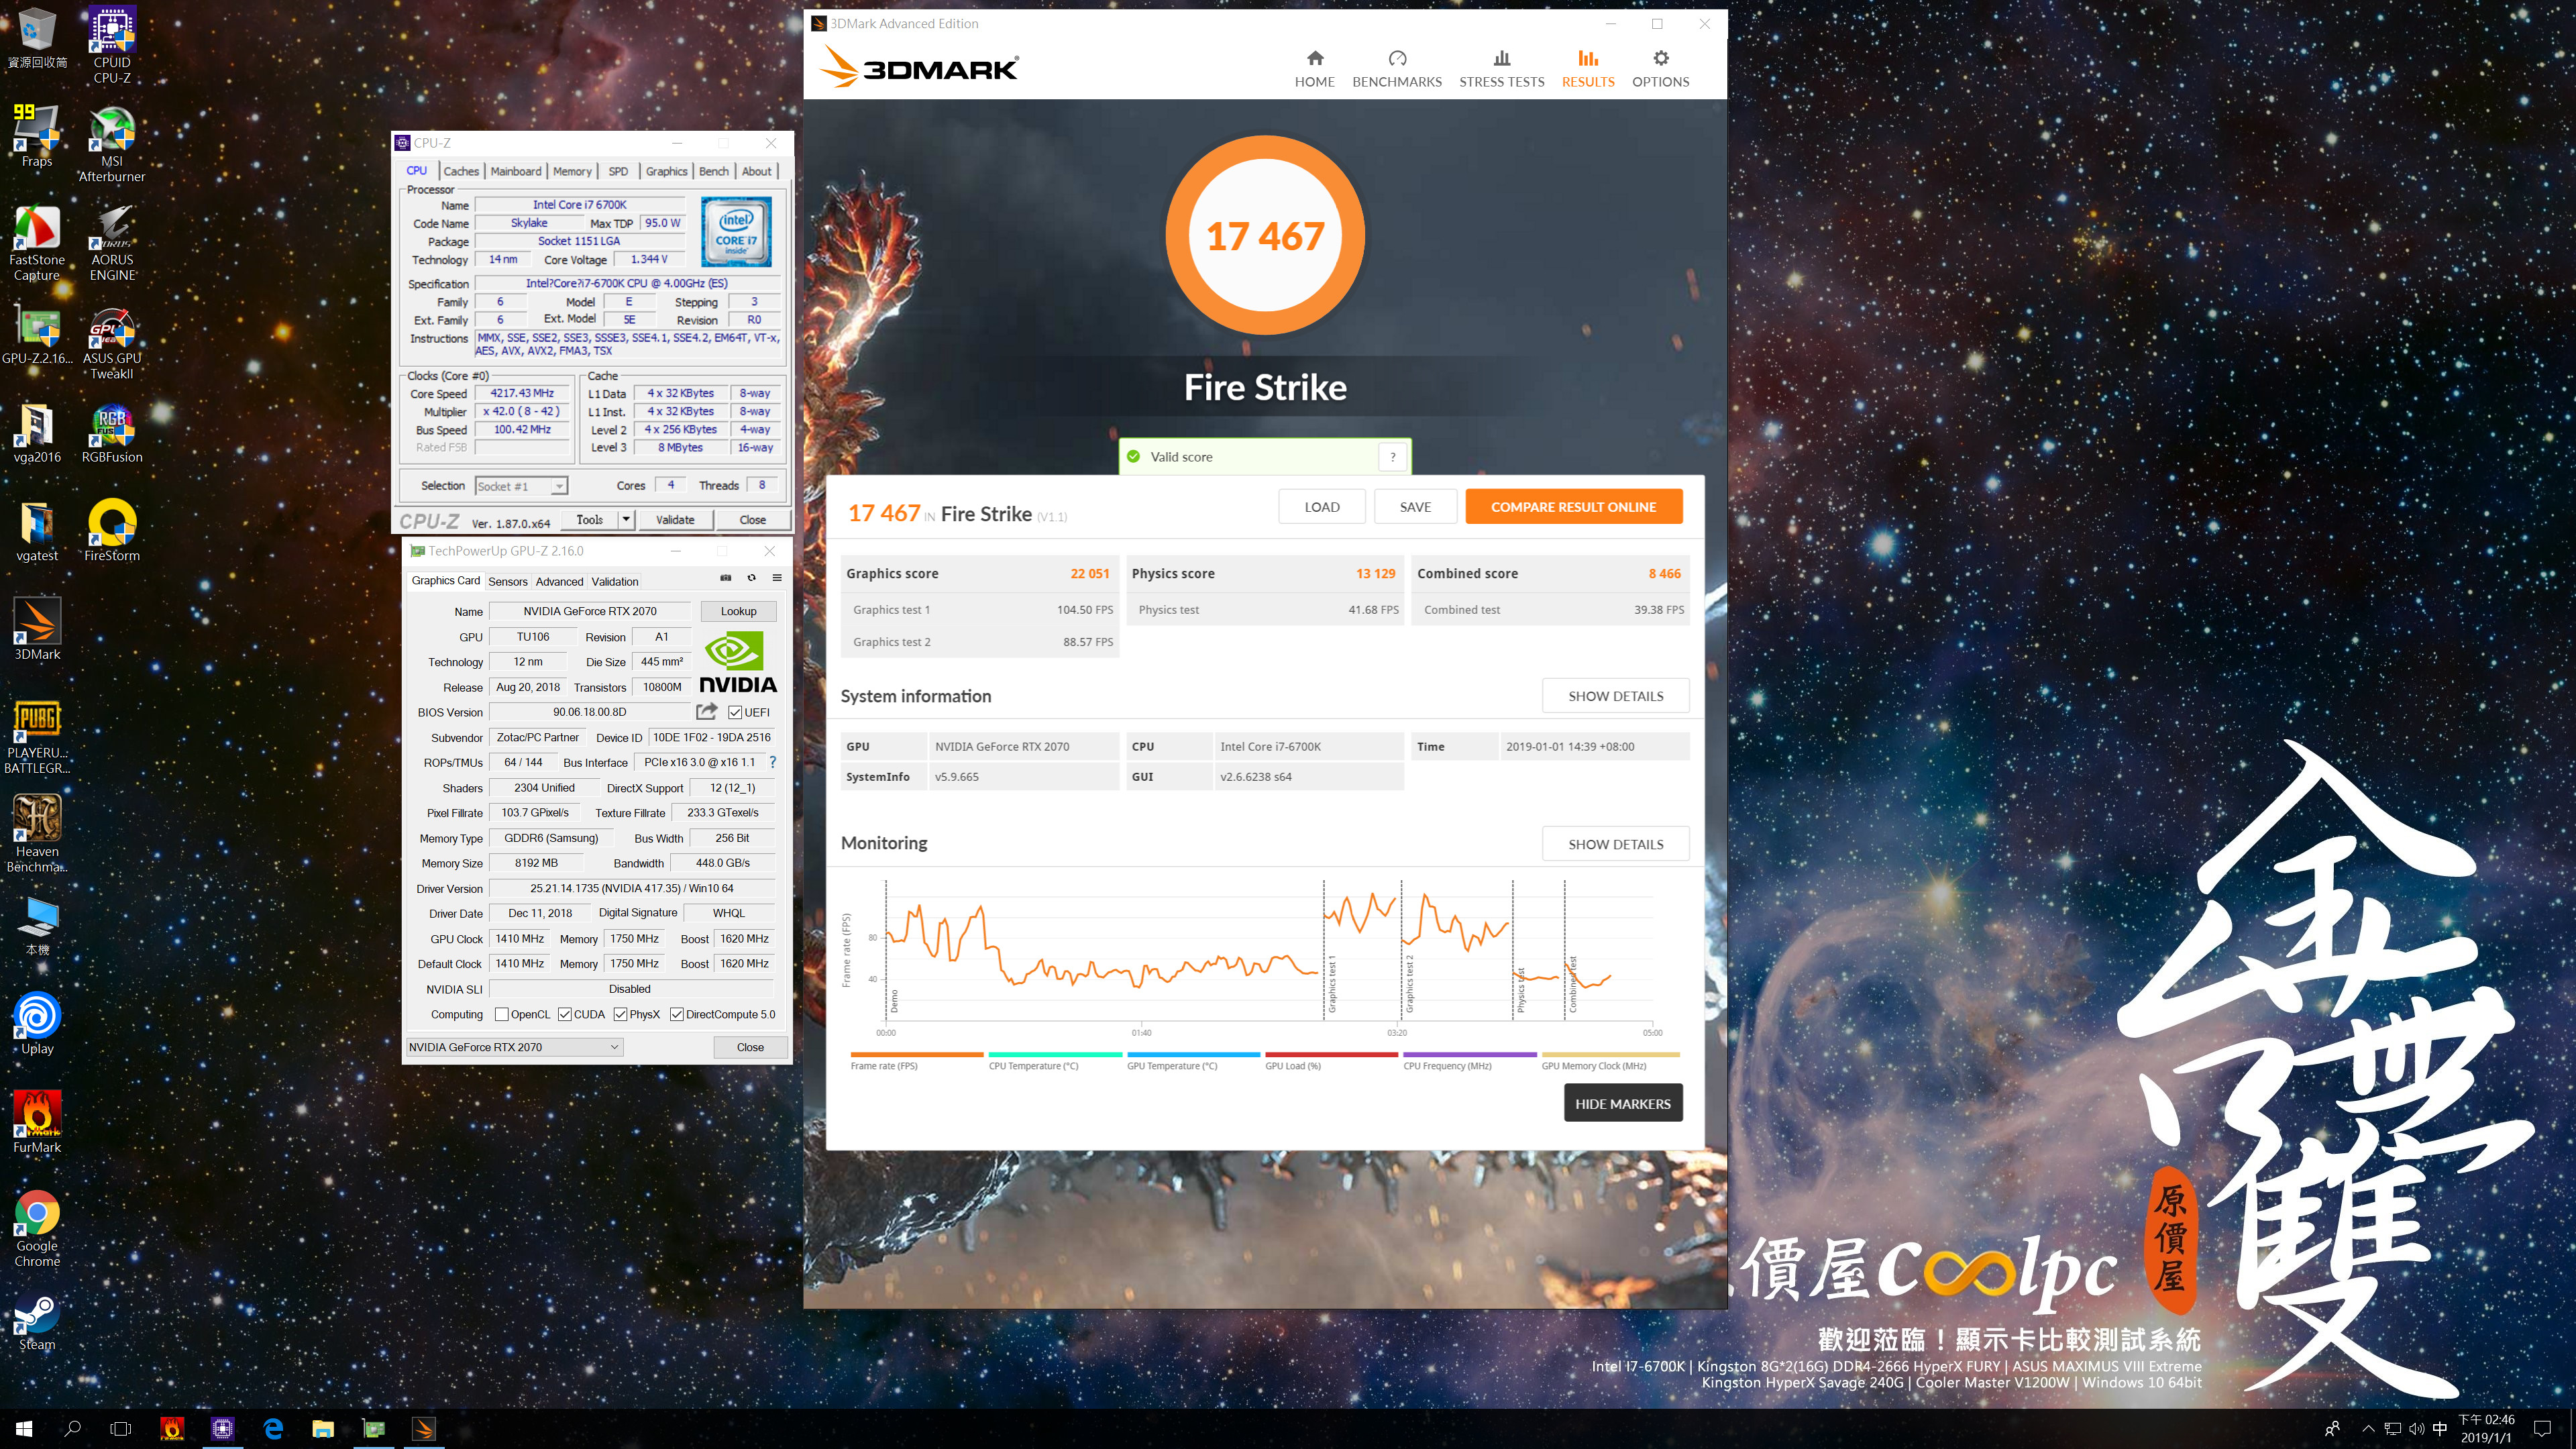Click LOAD button in 3DMark
The image size is (2576, 1449).
point(1321,507)
